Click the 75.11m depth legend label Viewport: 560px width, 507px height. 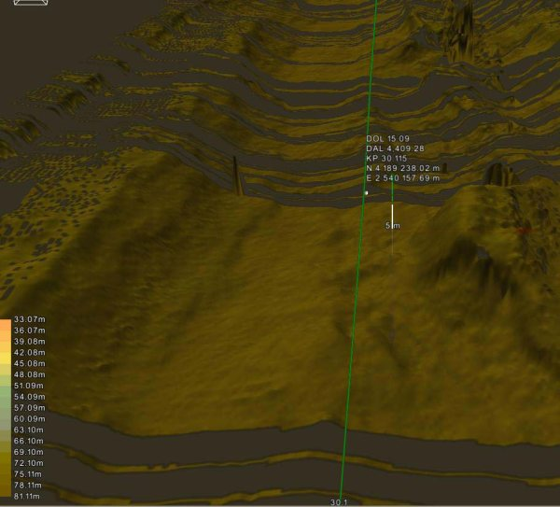(x=28, y=473)
